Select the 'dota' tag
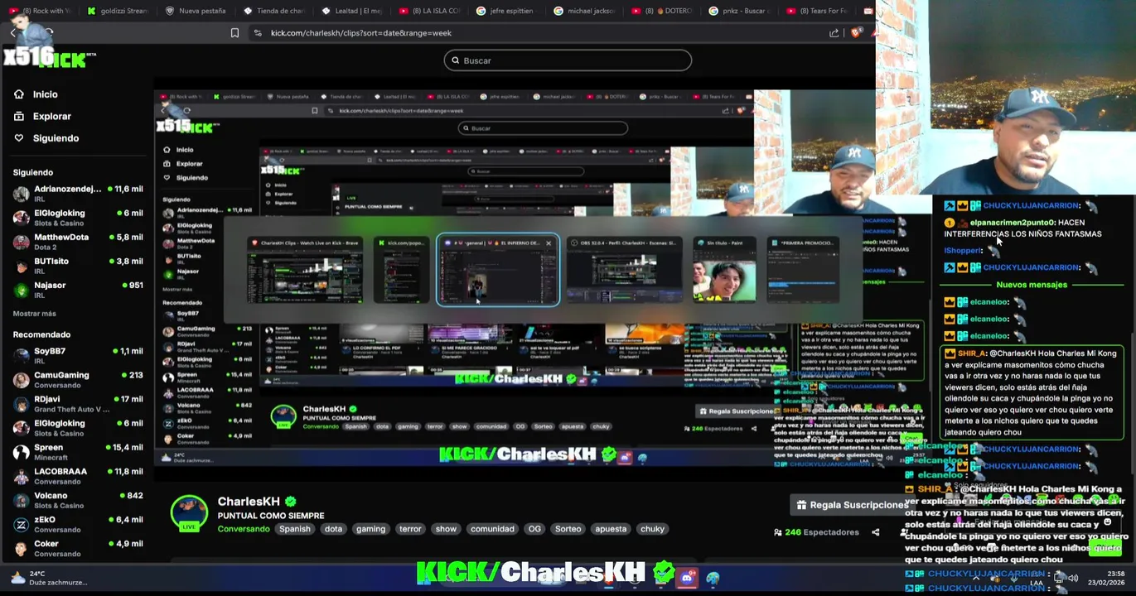1136x596 pixels. click(x=333, y=529)
